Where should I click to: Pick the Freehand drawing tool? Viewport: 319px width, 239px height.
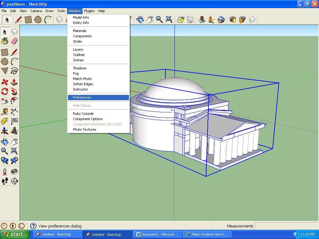click(14, 71)
